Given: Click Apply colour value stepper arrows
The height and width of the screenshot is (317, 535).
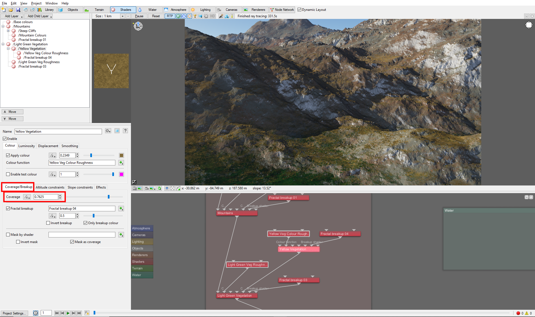Looking at the screenshot, I should click(77, 155).
